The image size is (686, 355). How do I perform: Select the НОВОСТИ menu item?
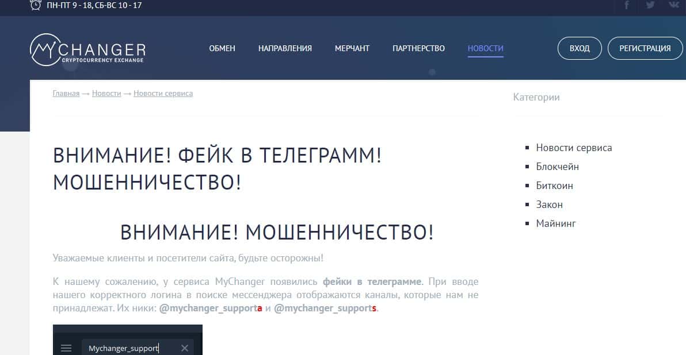tap(486, 48)
